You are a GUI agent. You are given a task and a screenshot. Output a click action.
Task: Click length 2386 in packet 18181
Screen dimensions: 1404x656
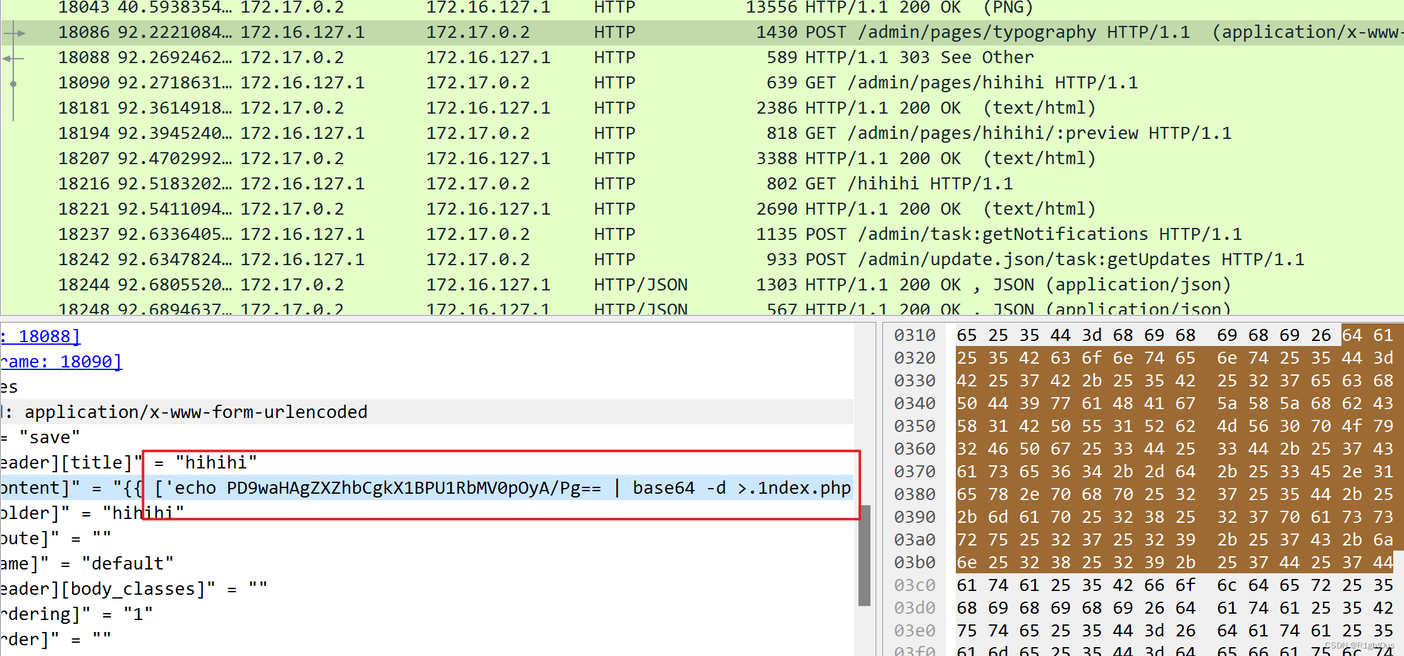pos(777,108)
